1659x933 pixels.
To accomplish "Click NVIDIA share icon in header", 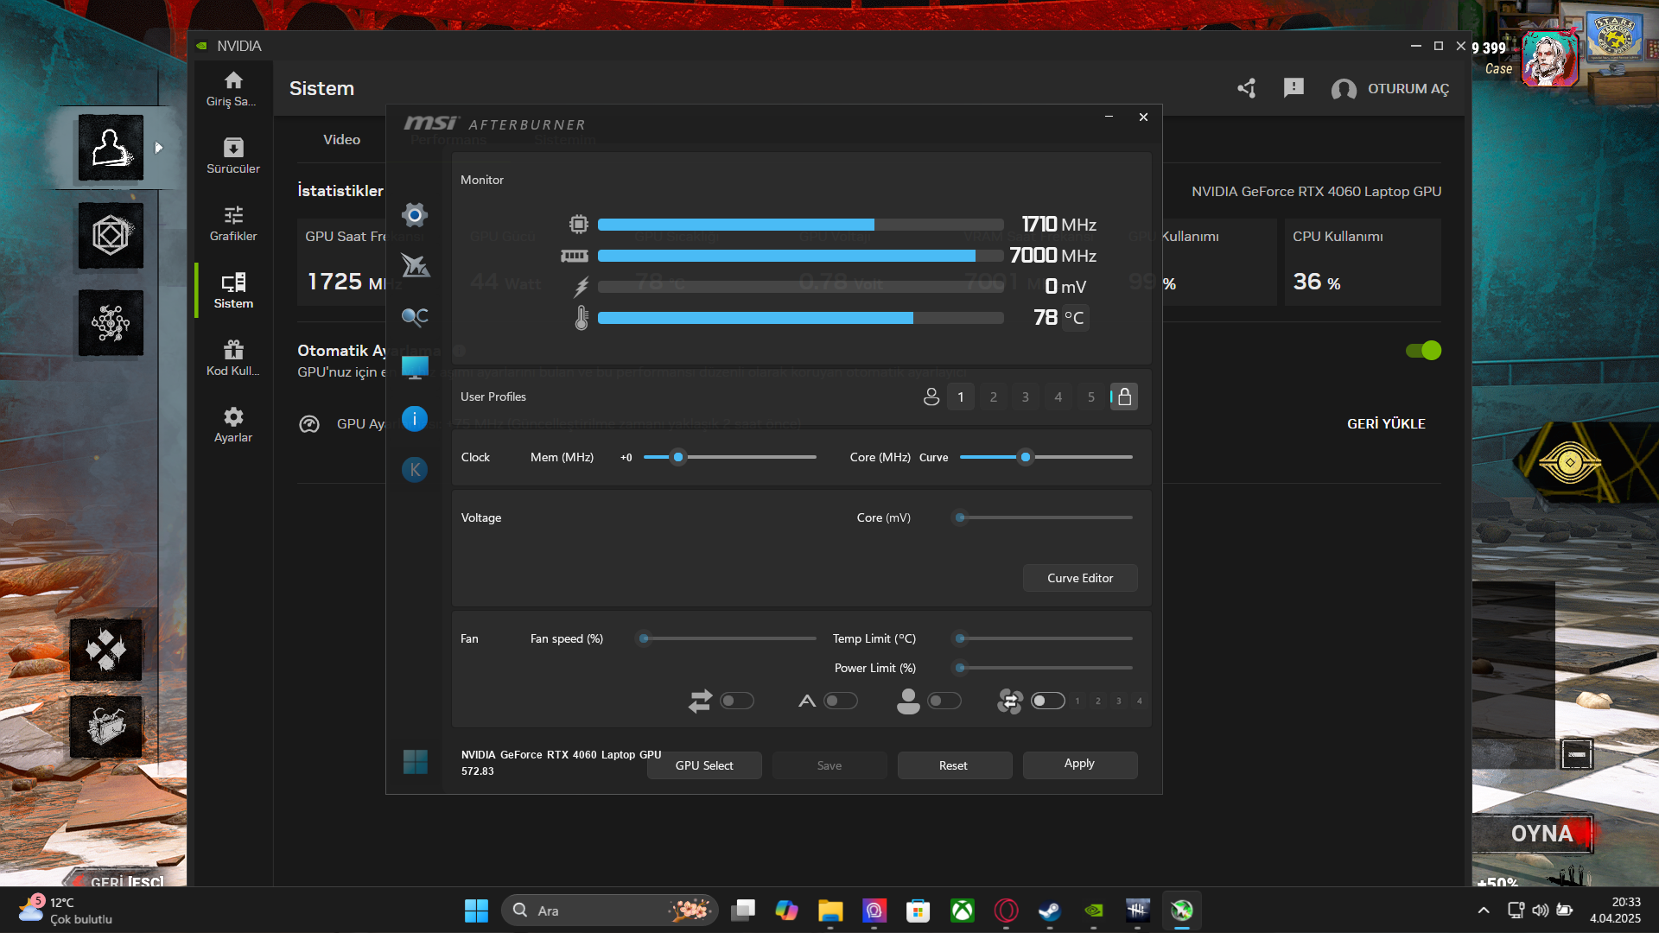I will point(1246,88).
